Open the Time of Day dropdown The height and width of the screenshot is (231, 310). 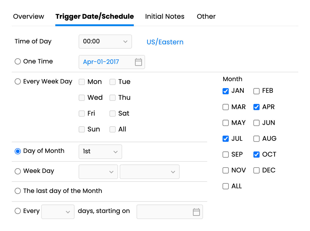[x=105, y=41]
